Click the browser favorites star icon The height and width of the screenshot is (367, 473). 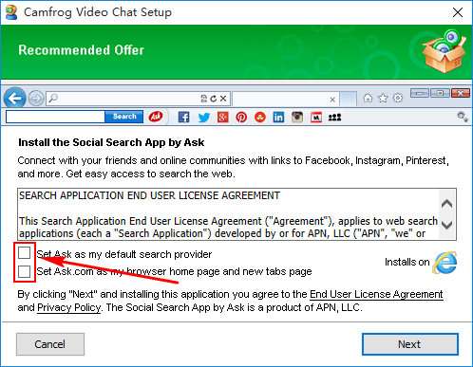click(383, 99)
